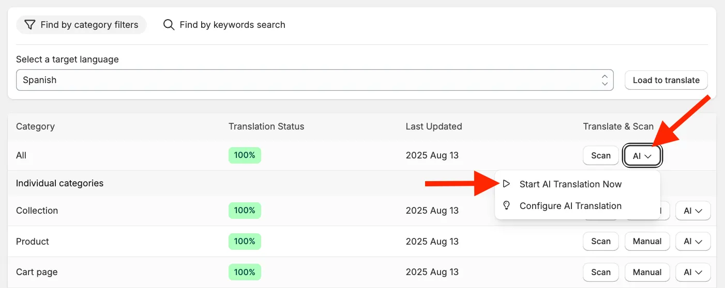
Task: Click the lightbulb icon beside Configure AI Translation
Action: click(507, 205)
